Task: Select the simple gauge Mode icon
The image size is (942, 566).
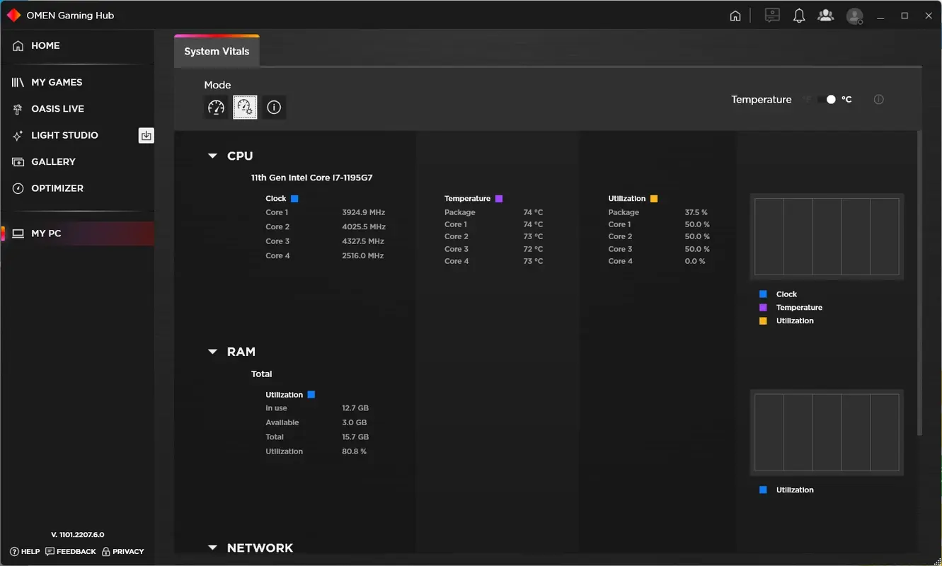Action: [x=216, y=107]
